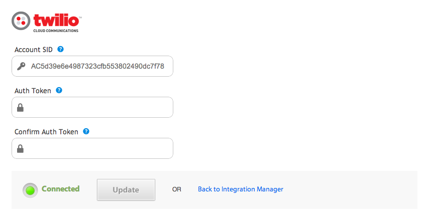Viewport: 429px width, 219px height.
Task: Click the OR separator text
Action: [x=176, y=189]
